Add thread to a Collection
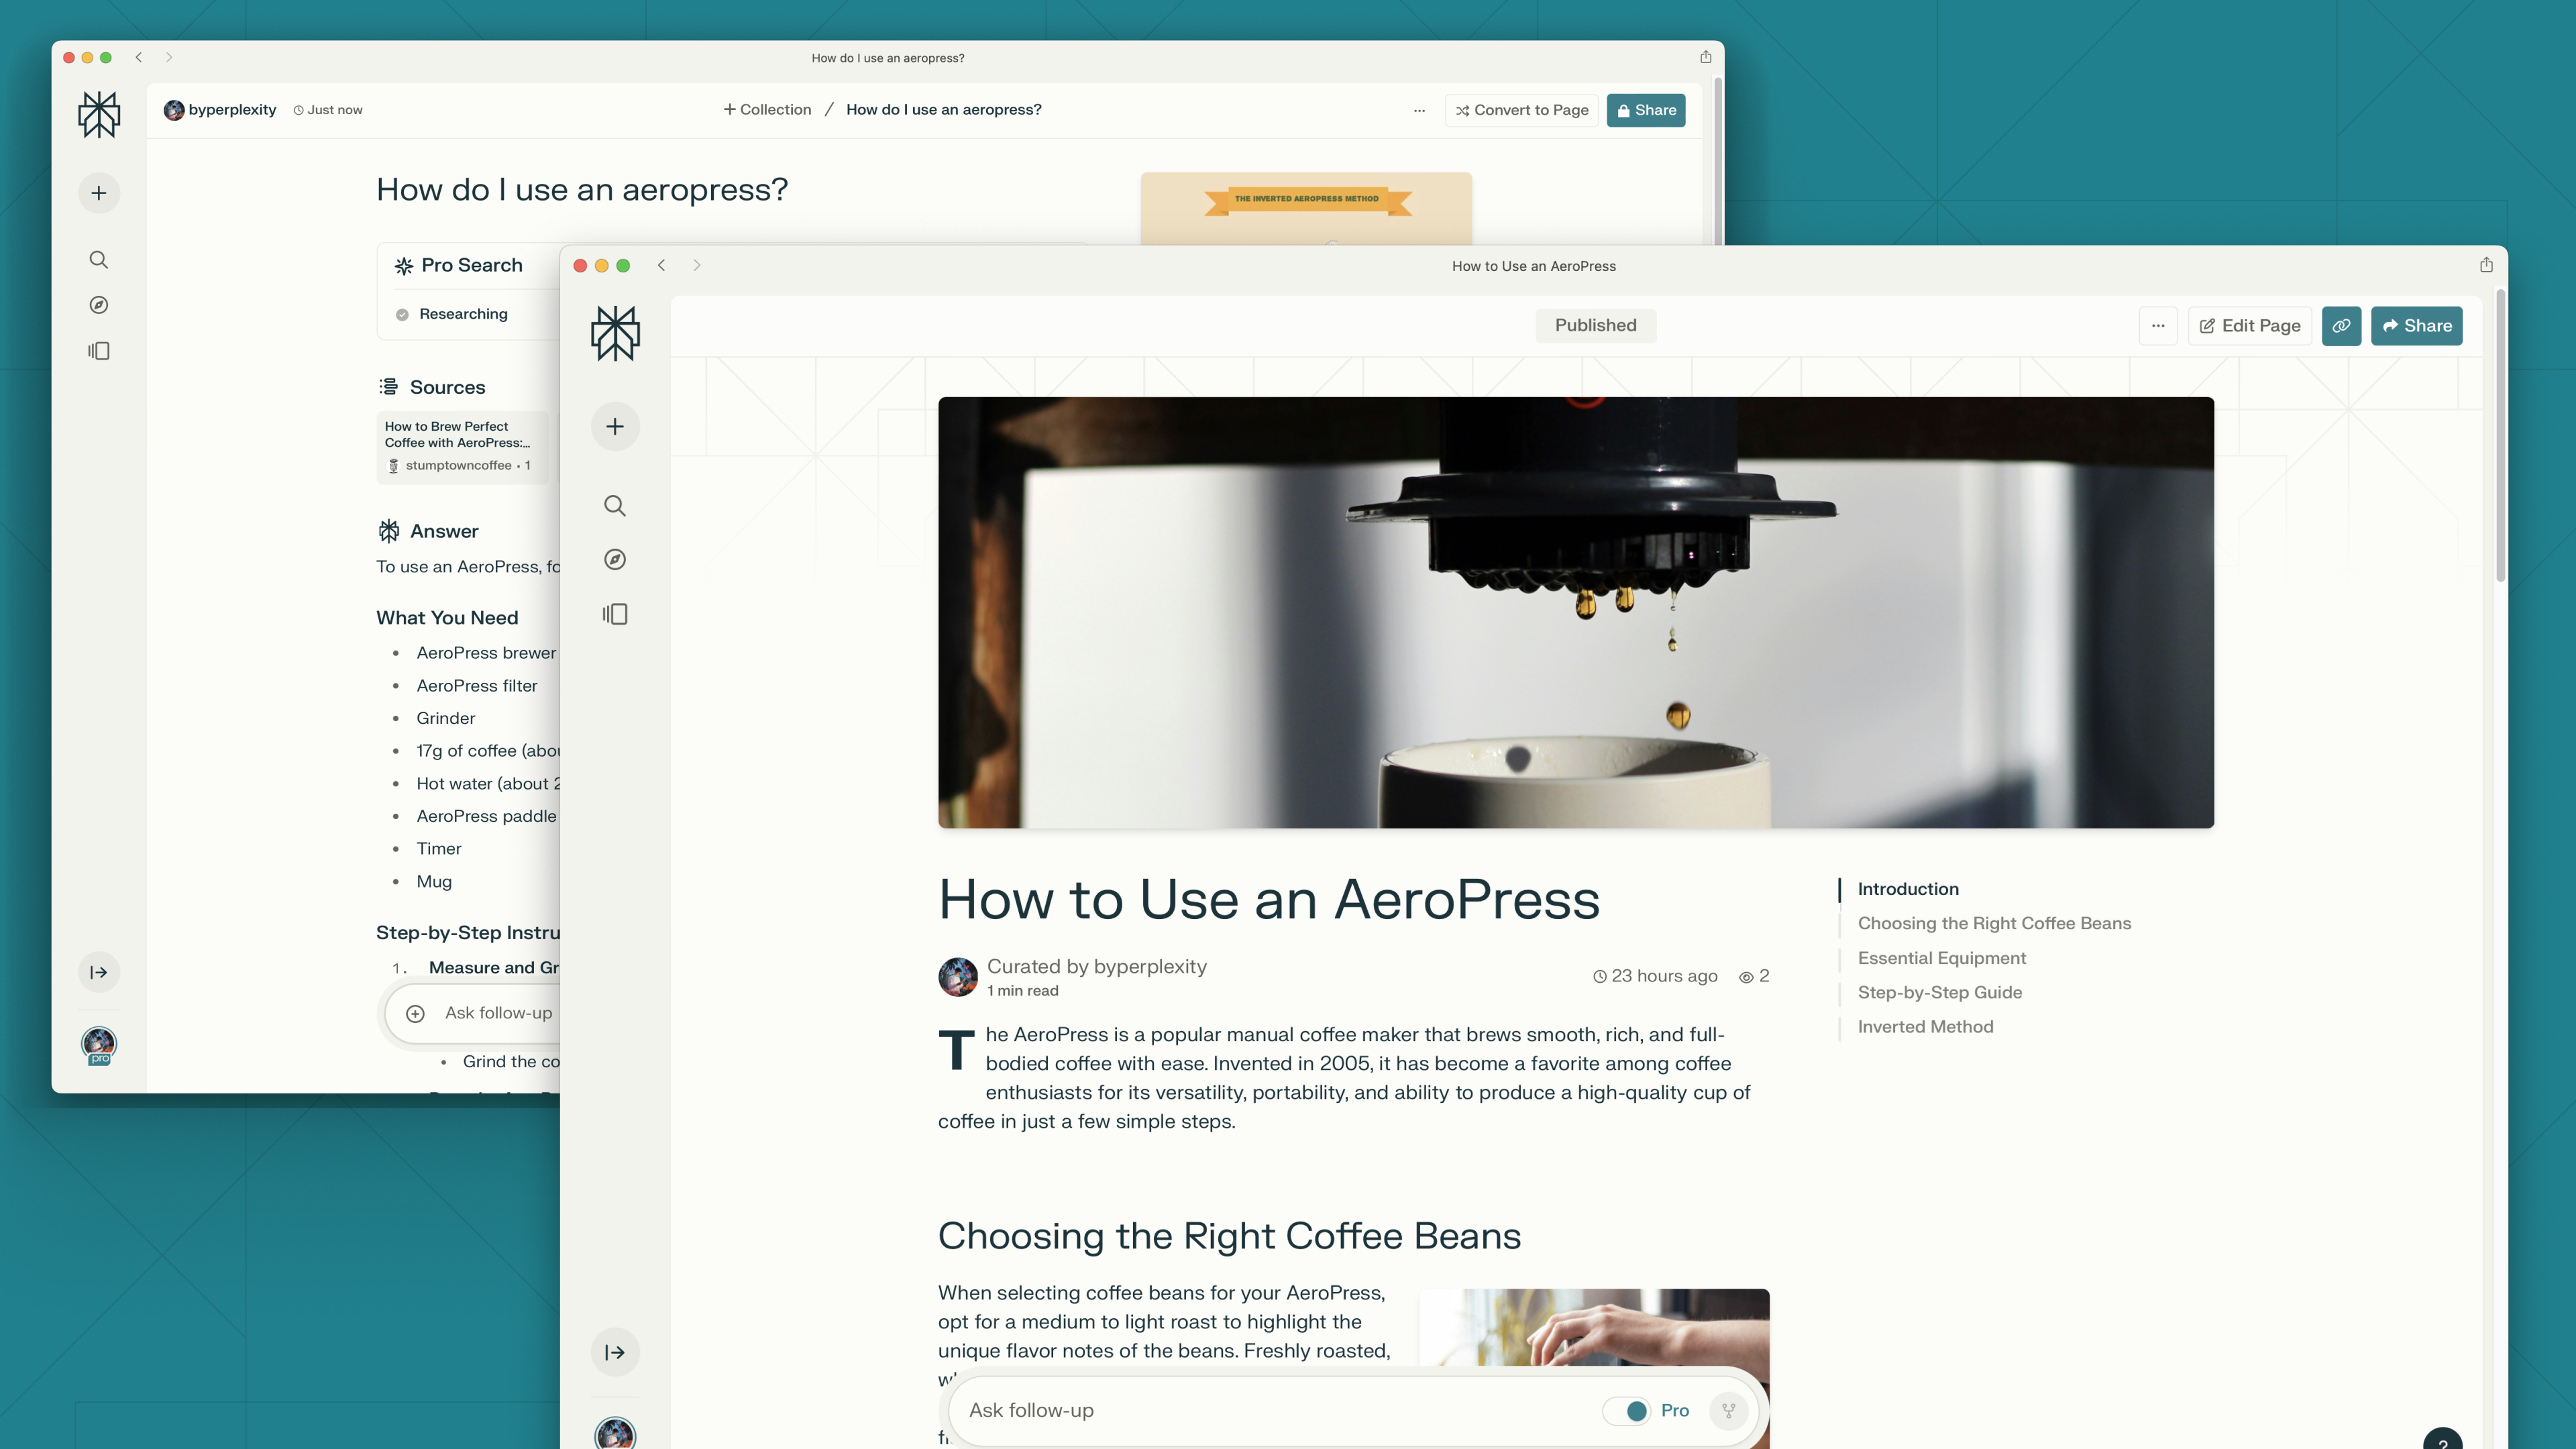 [767, 110]
